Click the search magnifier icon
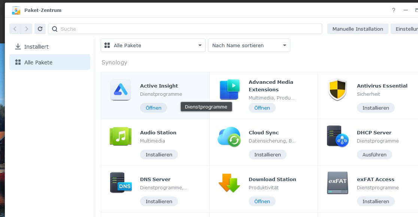418x217 pixels. pyautogui.click(x=55, y=29)
